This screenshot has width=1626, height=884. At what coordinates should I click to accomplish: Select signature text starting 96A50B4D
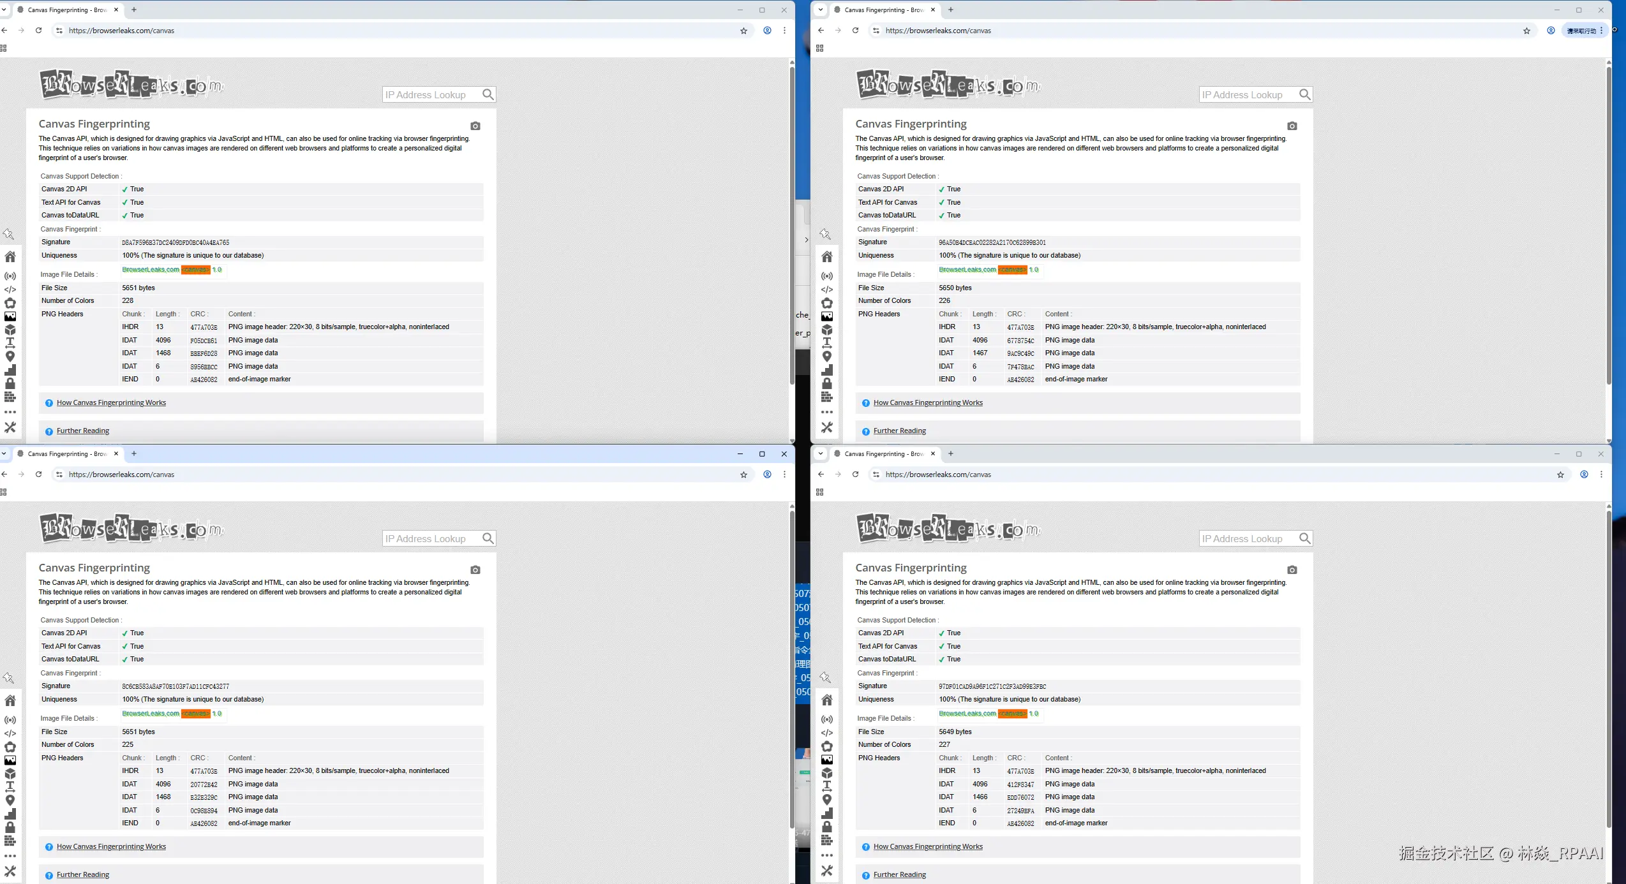[x=992, y=242]
